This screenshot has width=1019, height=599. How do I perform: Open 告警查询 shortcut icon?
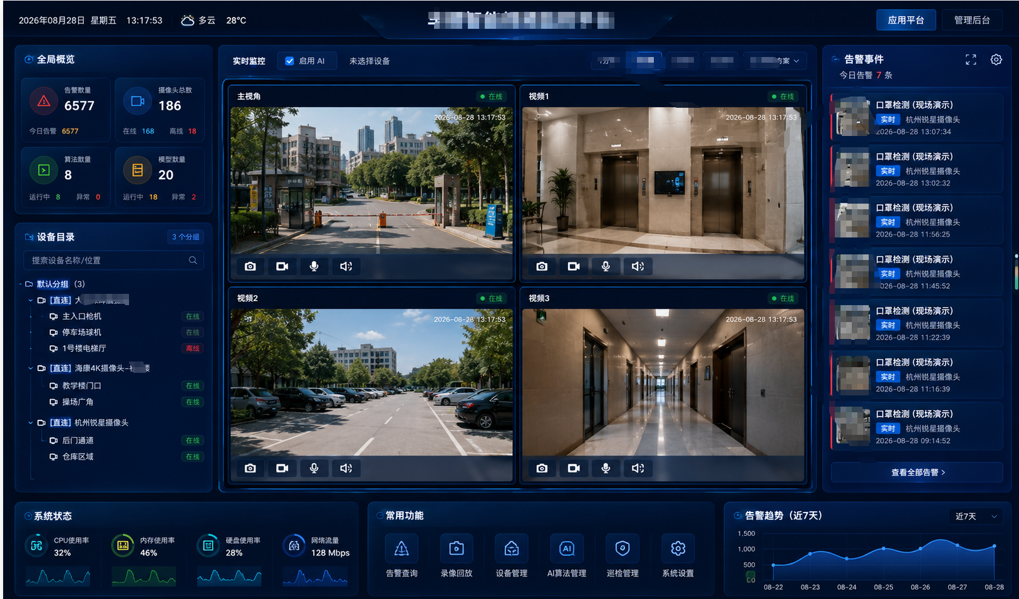(401, 549)
